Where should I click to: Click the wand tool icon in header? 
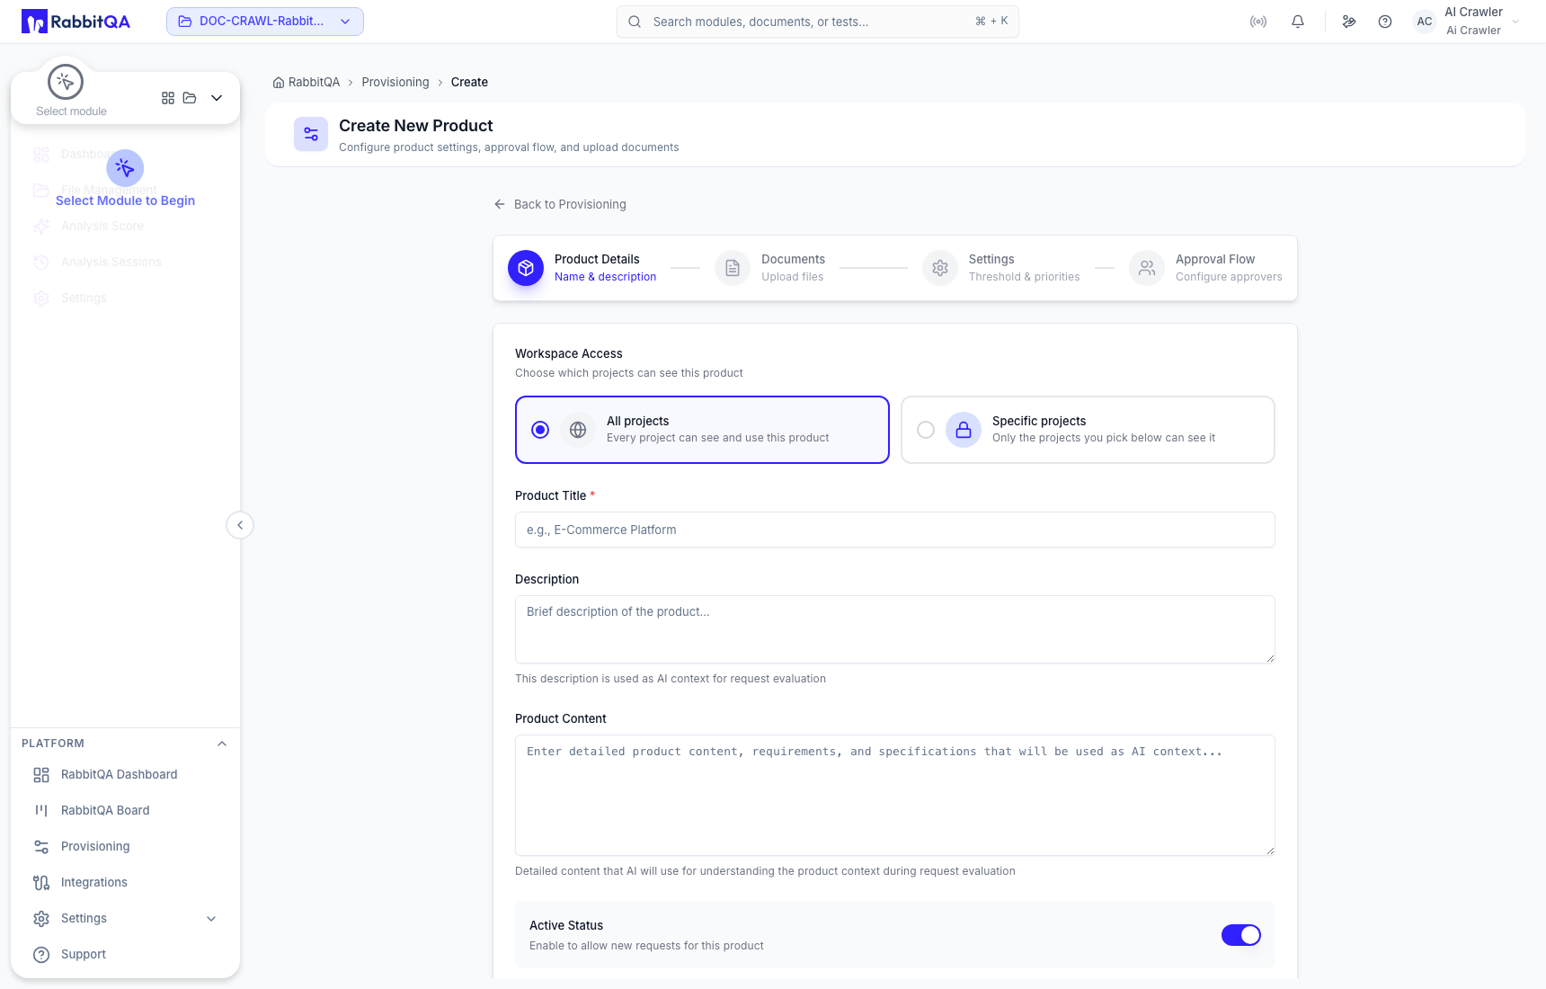coord(1349,22)
